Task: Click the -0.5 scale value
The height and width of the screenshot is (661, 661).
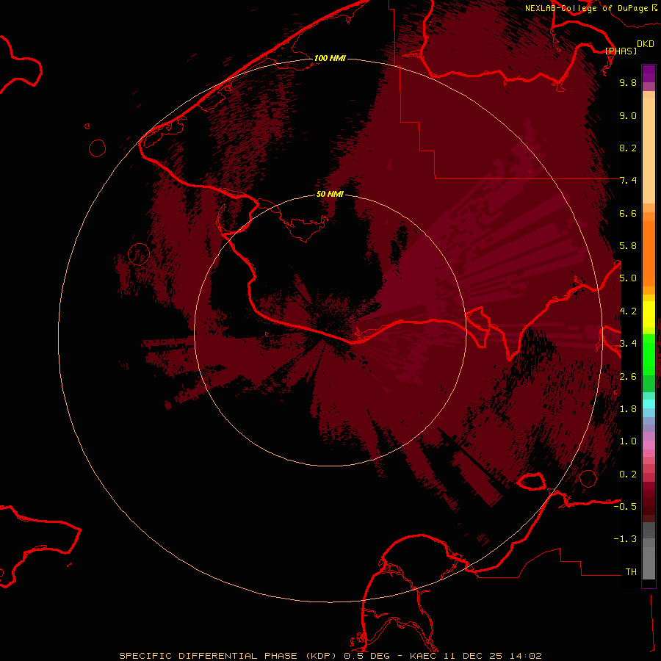Action: click(x=625, y=507)
